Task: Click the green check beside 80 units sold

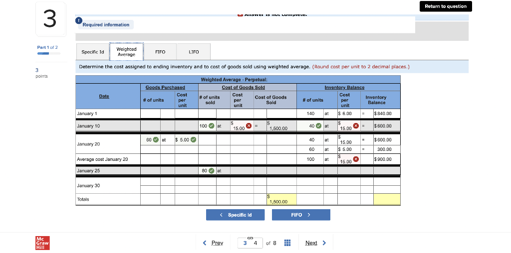Action: [x=212, y=170]
